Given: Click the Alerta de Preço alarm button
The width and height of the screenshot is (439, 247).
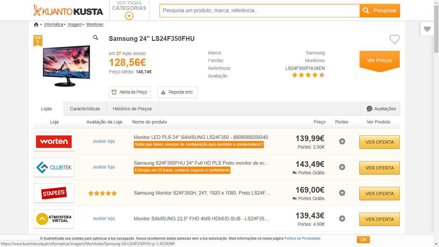Looking at the screenshot, I should (130, 92).
